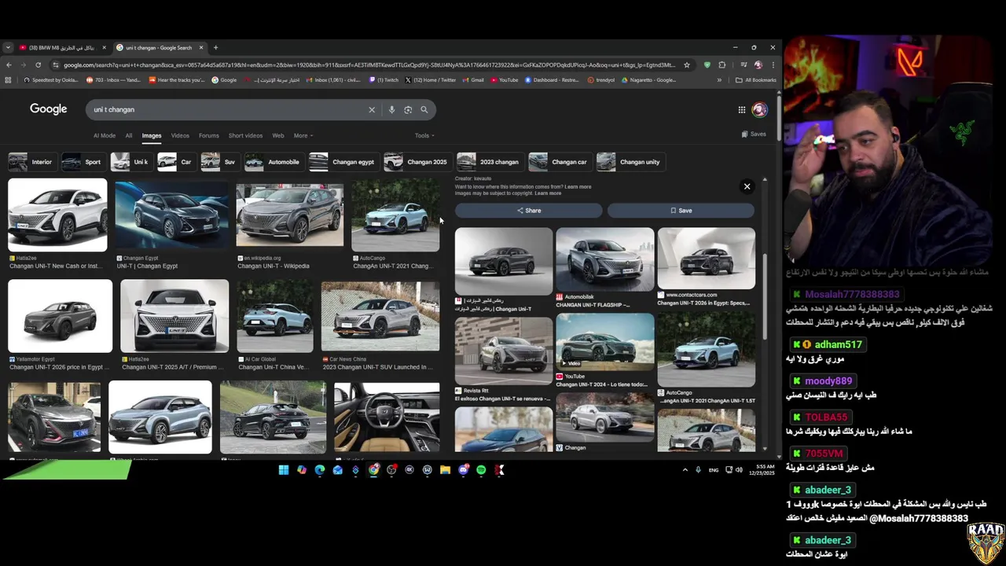The image size is (1006, 566).
Task: Bookmark this page with the star
Action: point(686,65)
